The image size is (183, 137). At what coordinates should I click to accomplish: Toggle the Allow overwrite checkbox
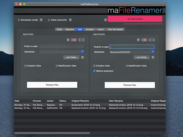tap(49, 20)
